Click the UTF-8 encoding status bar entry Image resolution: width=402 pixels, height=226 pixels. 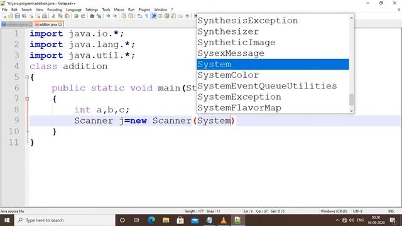pyautogui.click(x=357, y=211)
